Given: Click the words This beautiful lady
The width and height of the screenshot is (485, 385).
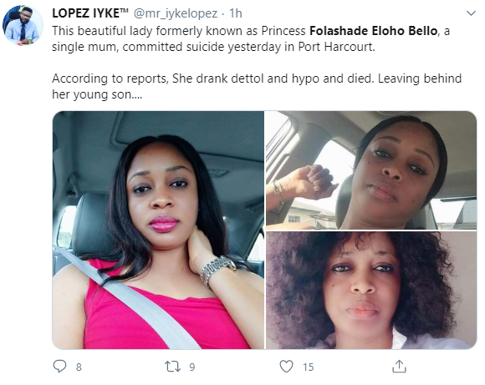Looking at the screenshot, I should 102,31.
